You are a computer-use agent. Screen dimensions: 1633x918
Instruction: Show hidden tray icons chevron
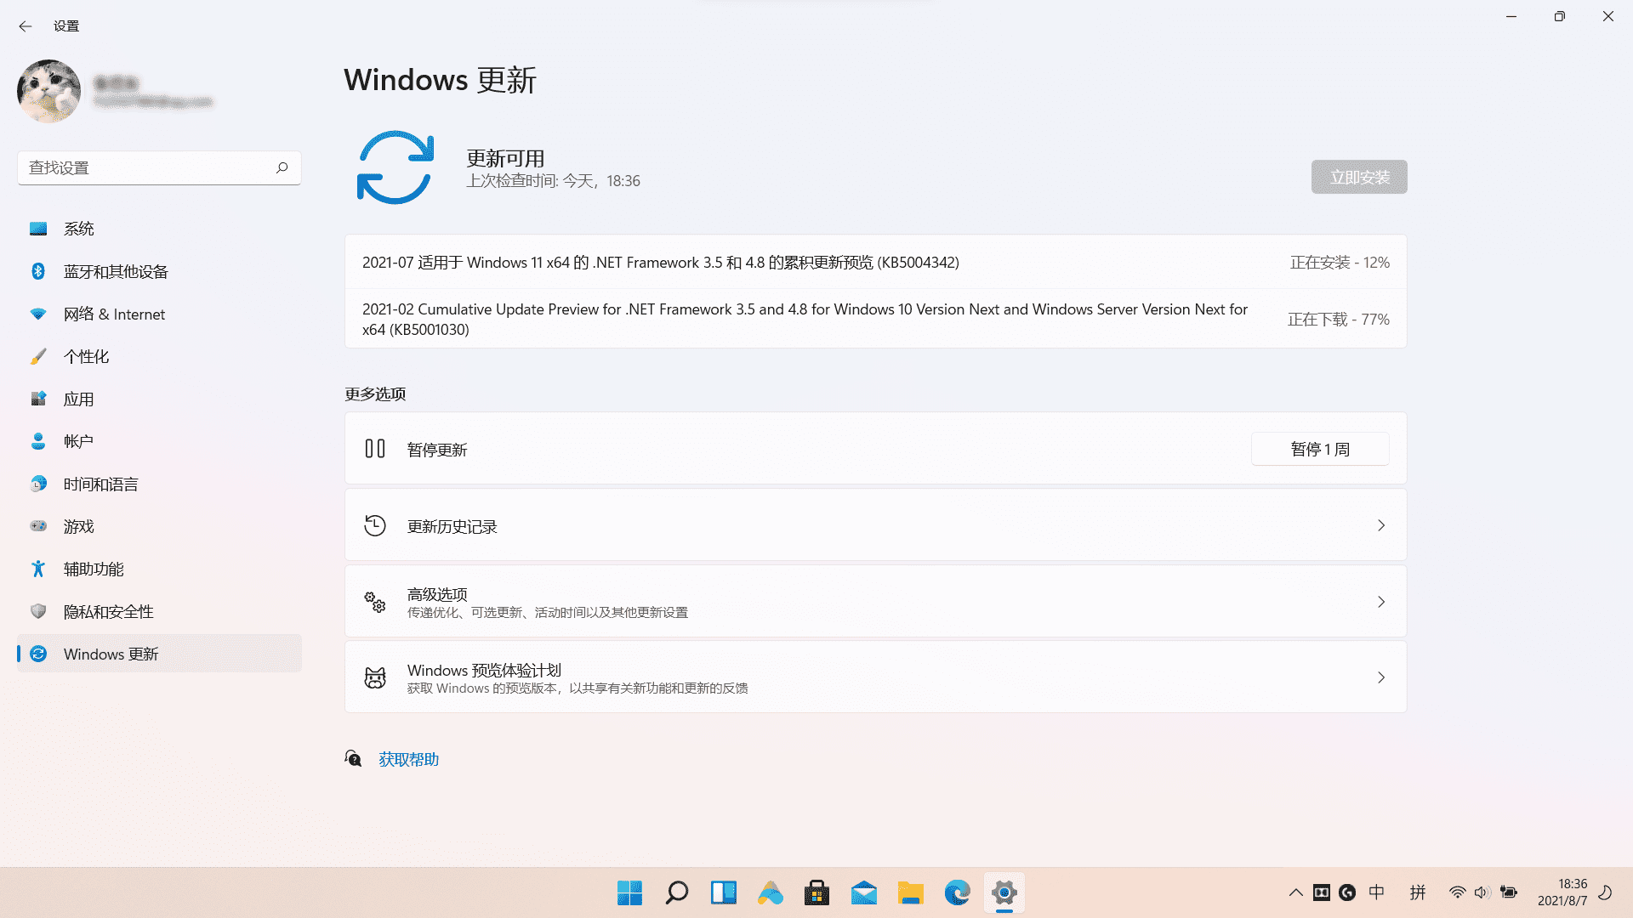point(1295,892)
